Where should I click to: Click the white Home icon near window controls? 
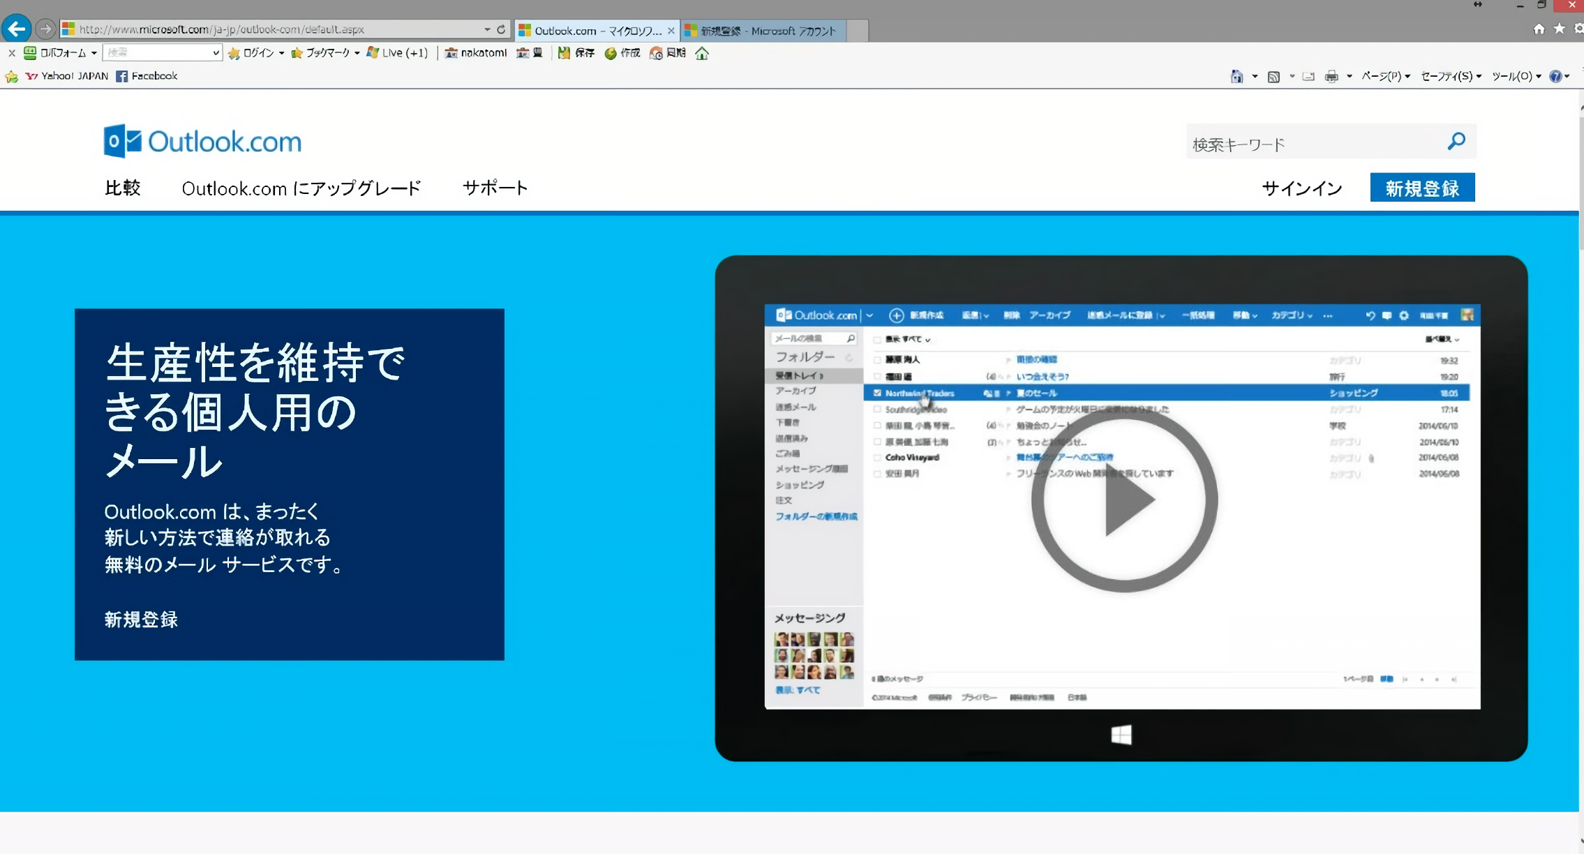[1539, 29]
